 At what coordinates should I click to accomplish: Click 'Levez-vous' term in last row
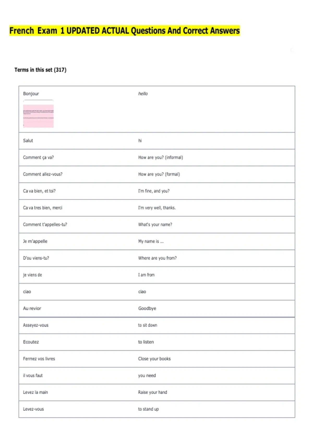click(33, 409)
